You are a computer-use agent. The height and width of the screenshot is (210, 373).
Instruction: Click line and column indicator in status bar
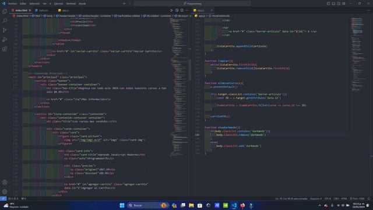(x=291, y=198)
